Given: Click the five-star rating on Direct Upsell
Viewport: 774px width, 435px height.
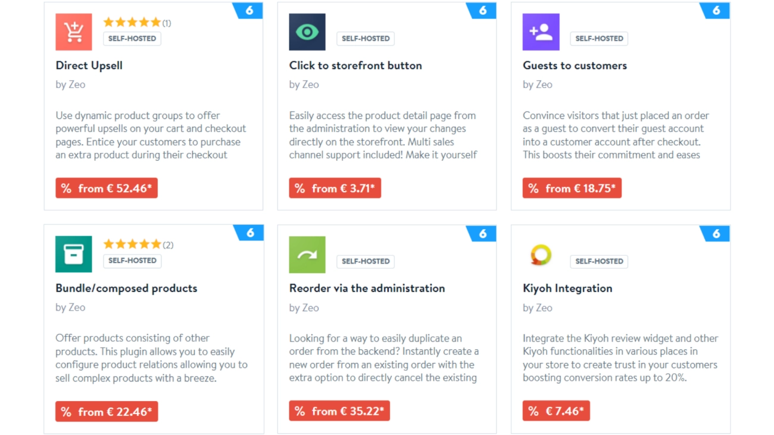Looking at the screenshot, I should 132,23.
